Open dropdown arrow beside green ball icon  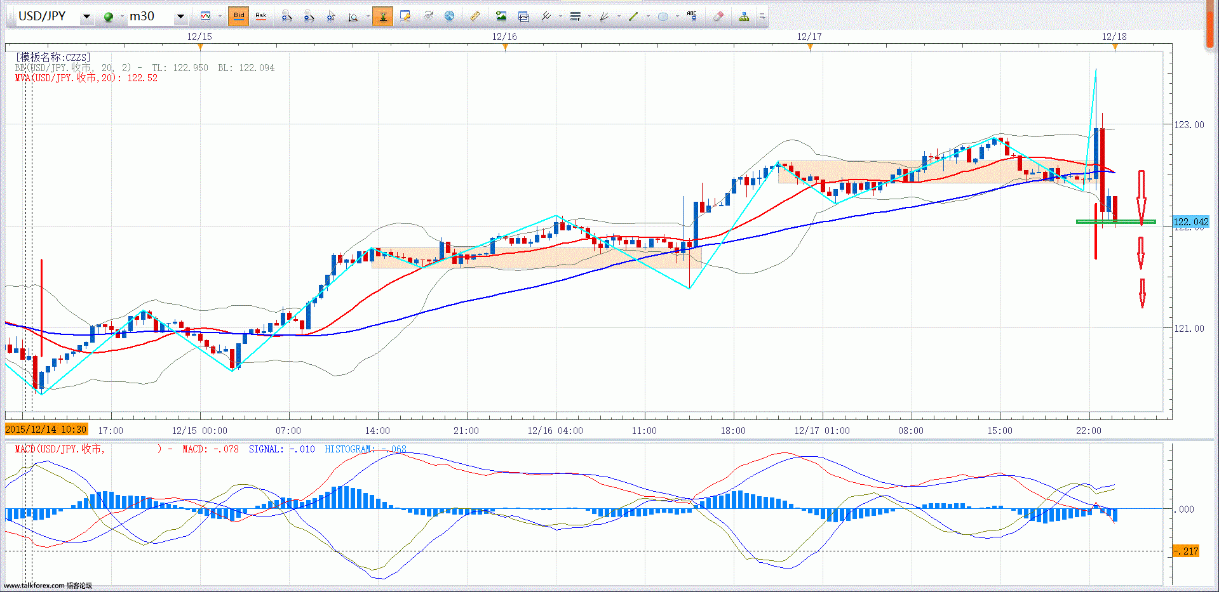(121, 16)
